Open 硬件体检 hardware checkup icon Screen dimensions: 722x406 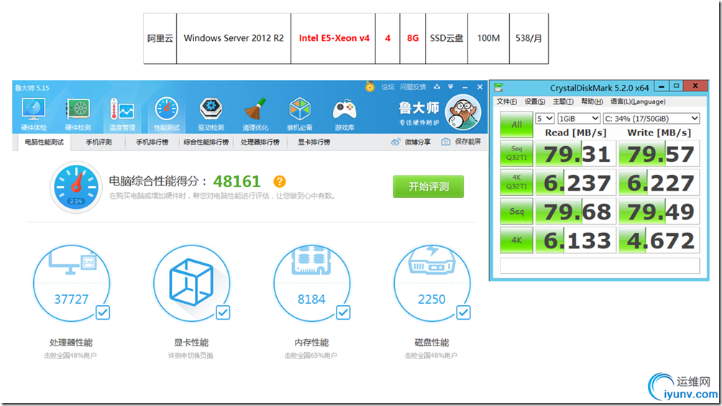[33, 113]
